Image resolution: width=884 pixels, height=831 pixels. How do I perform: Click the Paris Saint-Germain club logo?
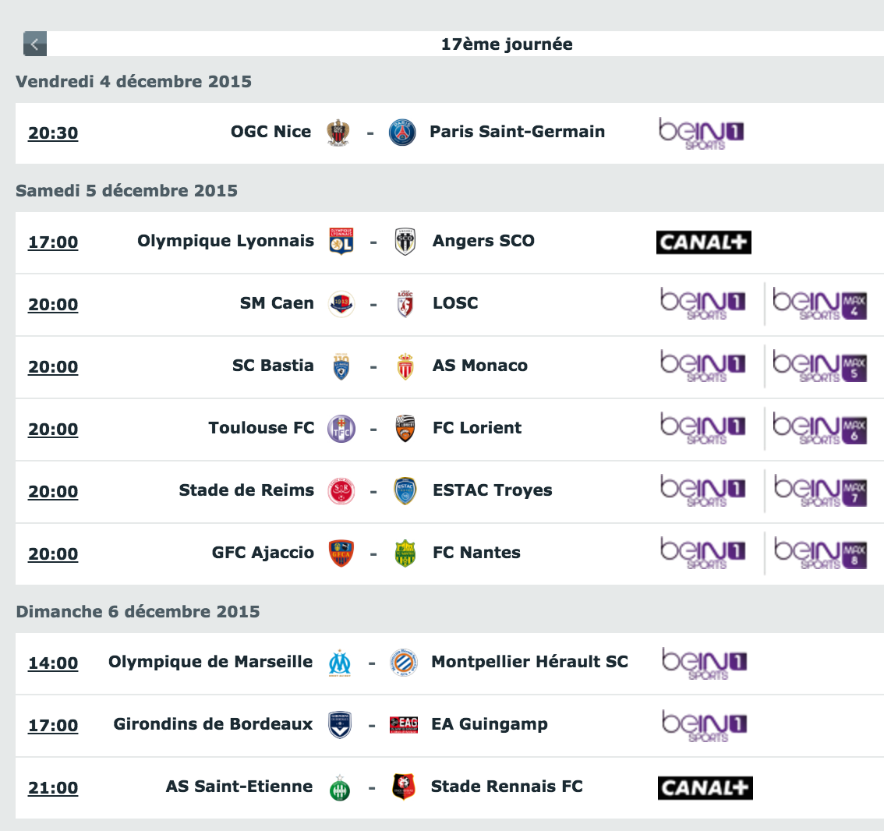coord(402,133)
